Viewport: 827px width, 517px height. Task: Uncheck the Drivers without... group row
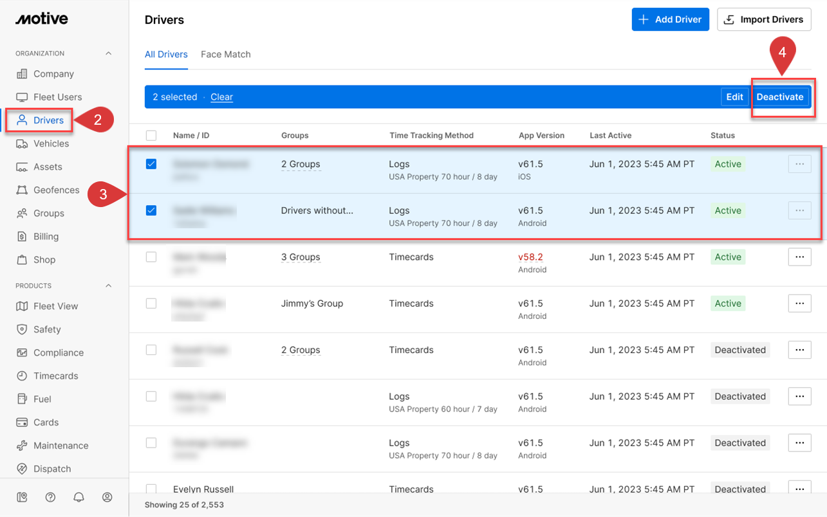coord(151,210)
